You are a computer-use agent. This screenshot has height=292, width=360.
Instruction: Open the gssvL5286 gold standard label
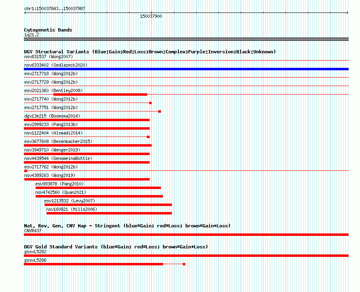[x=35, y=260]
